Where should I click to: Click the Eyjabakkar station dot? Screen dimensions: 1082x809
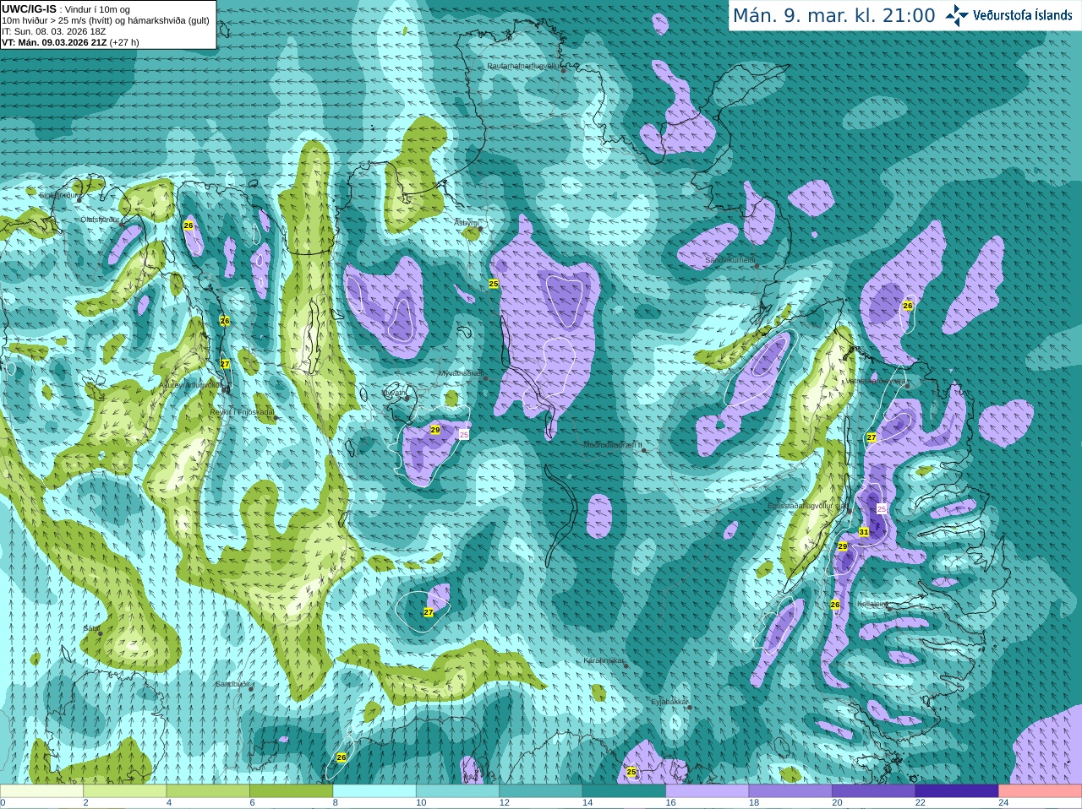coord(690,708)
